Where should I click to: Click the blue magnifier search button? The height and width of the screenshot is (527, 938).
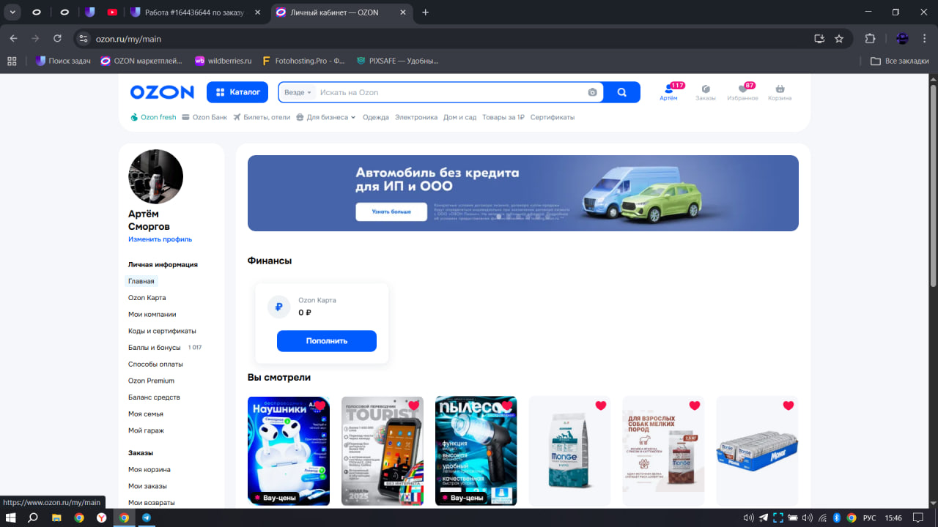point(622,92)
